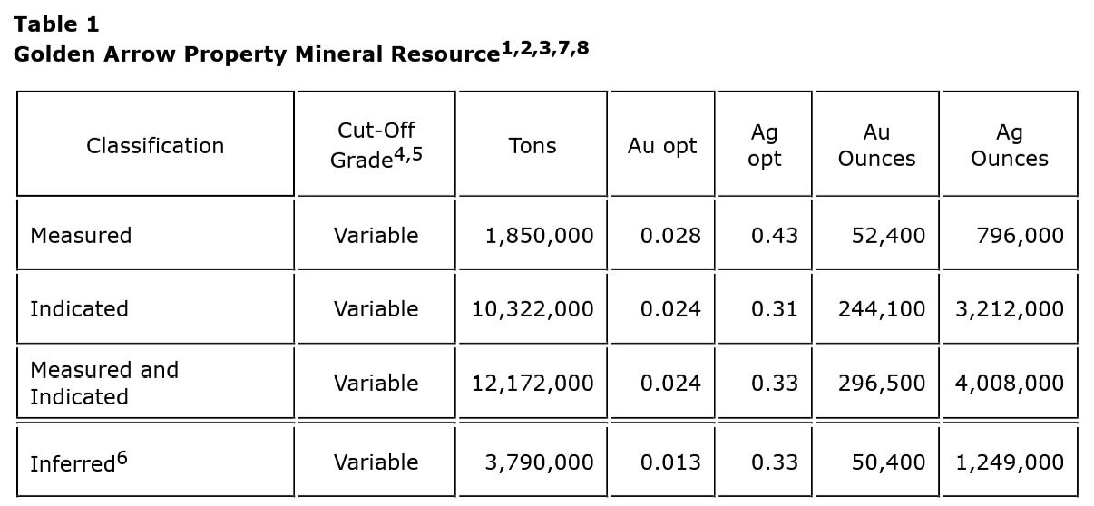Select the Measured and Indicated row label
The image size is (1094, 506).
click(104, 383)
